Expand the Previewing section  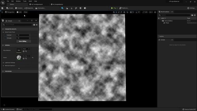click(x=3, y=71)
